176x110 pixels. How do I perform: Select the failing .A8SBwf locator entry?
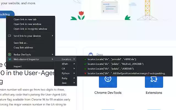[x=125, y=73]
